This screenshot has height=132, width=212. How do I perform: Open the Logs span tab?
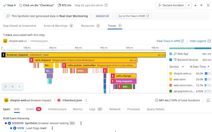pos(95,109)
